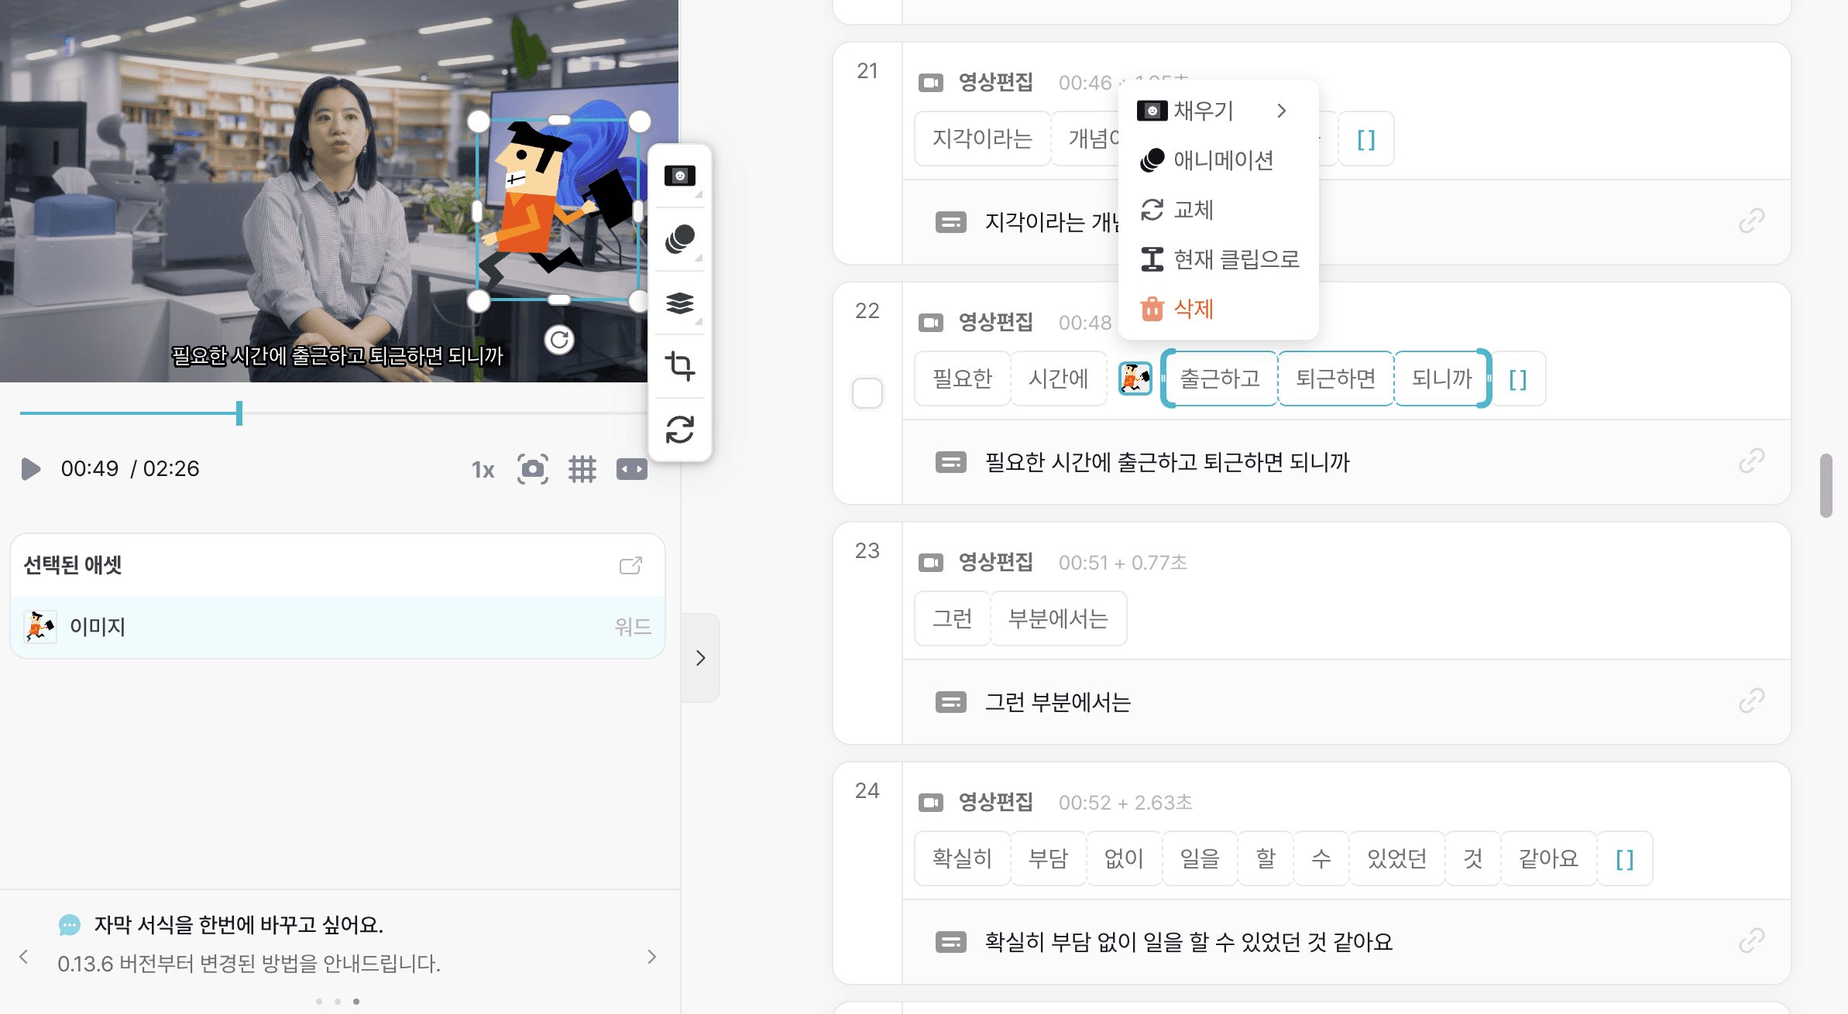
Task: Open the 1x playback speed selector
Action: point(483,470)
